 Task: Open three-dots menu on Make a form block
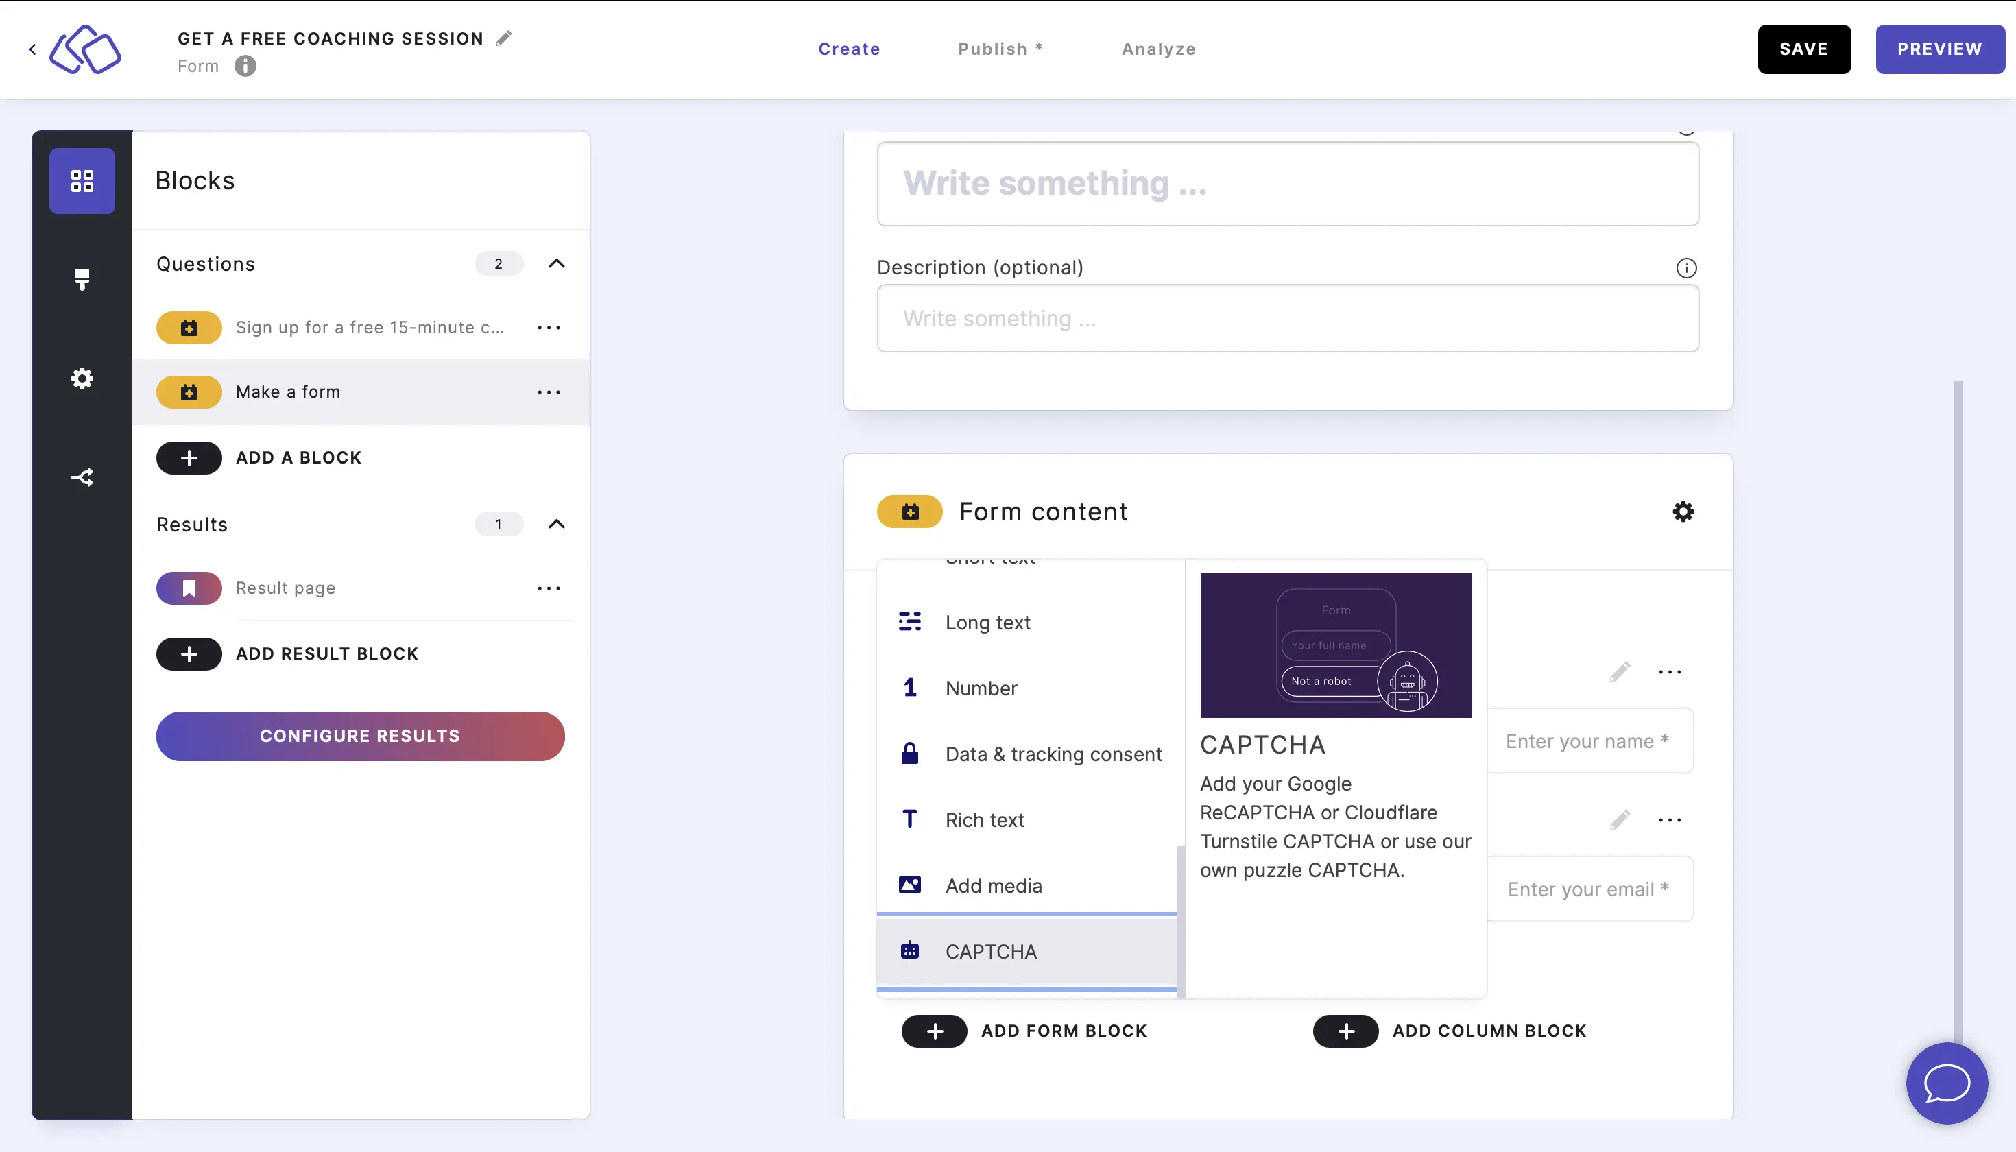[549, 392]
